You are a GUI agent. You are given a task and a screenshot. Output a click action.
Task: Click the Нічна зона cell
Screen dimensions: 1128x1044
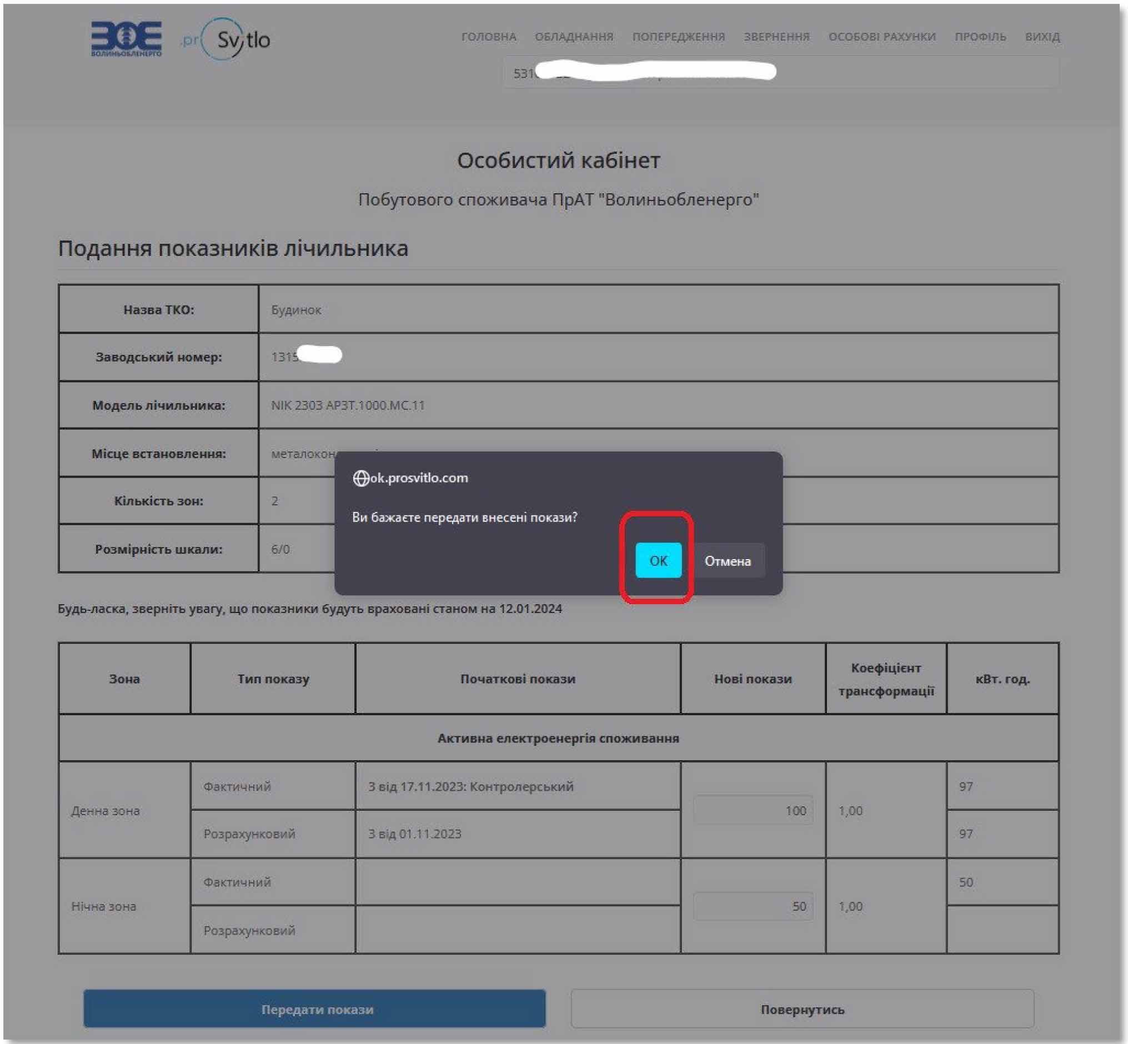(x=124, y=906)
